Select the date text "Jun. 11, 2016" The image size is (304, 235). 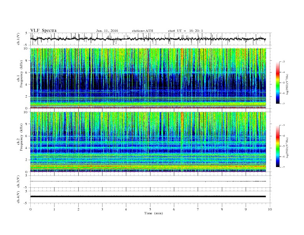point(107,31)
